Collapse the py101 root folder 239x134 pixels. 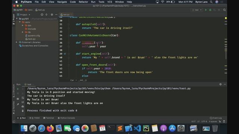17,19
